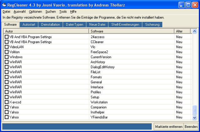The height and width of the screenshot is (132, 200).
Task: Click the Beenden button
Action: [x=191, y=127]
